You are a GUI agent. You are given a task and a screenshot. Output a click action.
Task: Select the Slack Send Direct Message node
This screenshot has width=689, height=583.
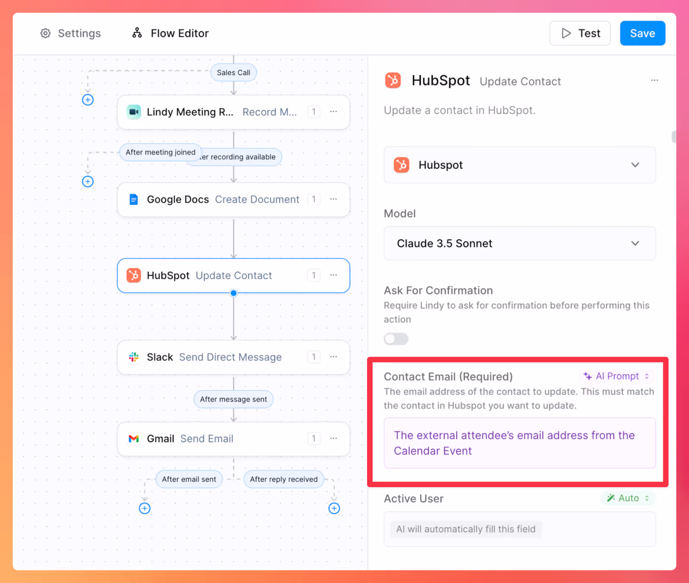pos(233,357)
